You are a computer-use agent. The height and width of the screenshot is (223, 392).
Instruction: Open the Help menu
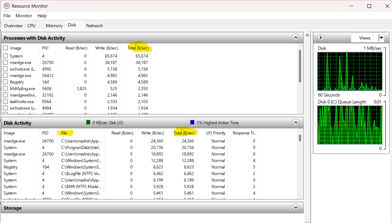coord(42,16)
